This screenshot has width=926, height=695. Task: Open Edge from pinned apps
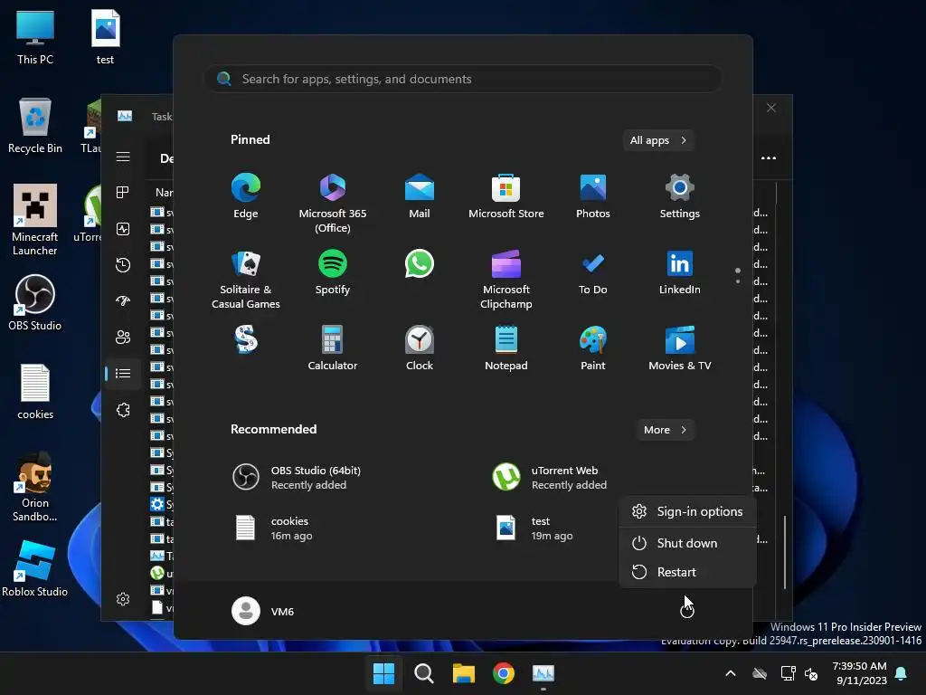point(246,196)
